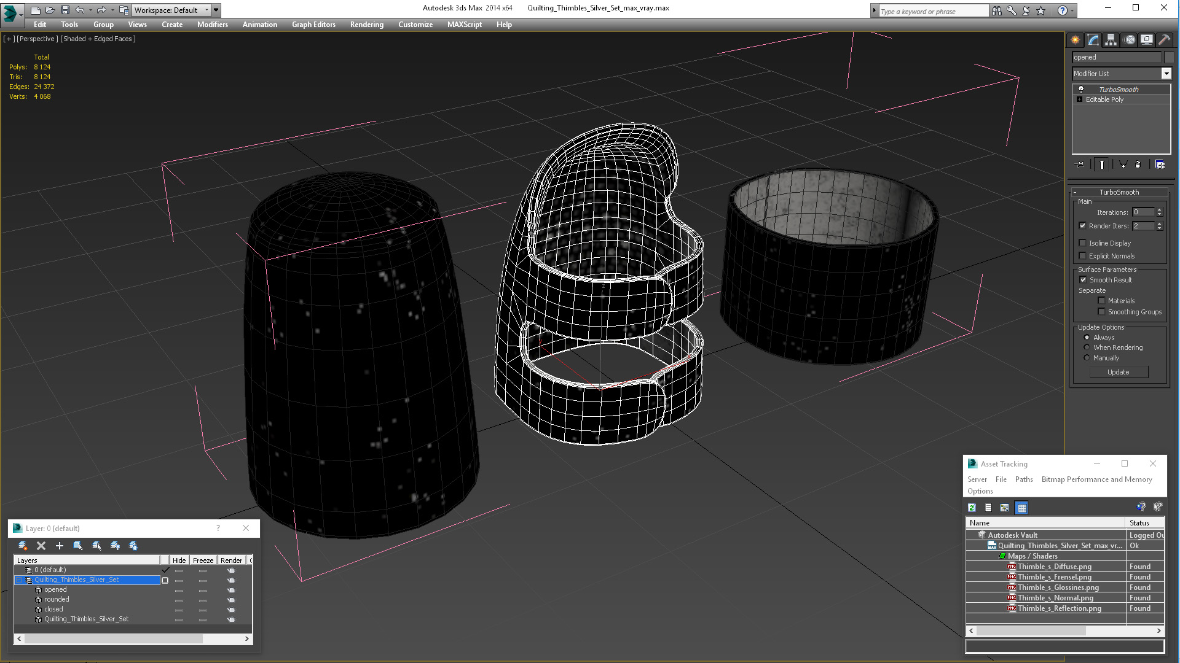1180x663 pixels.
Task: Open the Create command panel tab
Action: pyautogui.click(x=1075, y=40)
